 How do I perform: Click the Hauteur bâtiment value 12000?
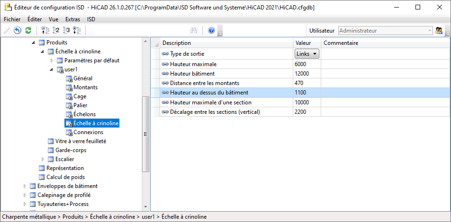307,73
